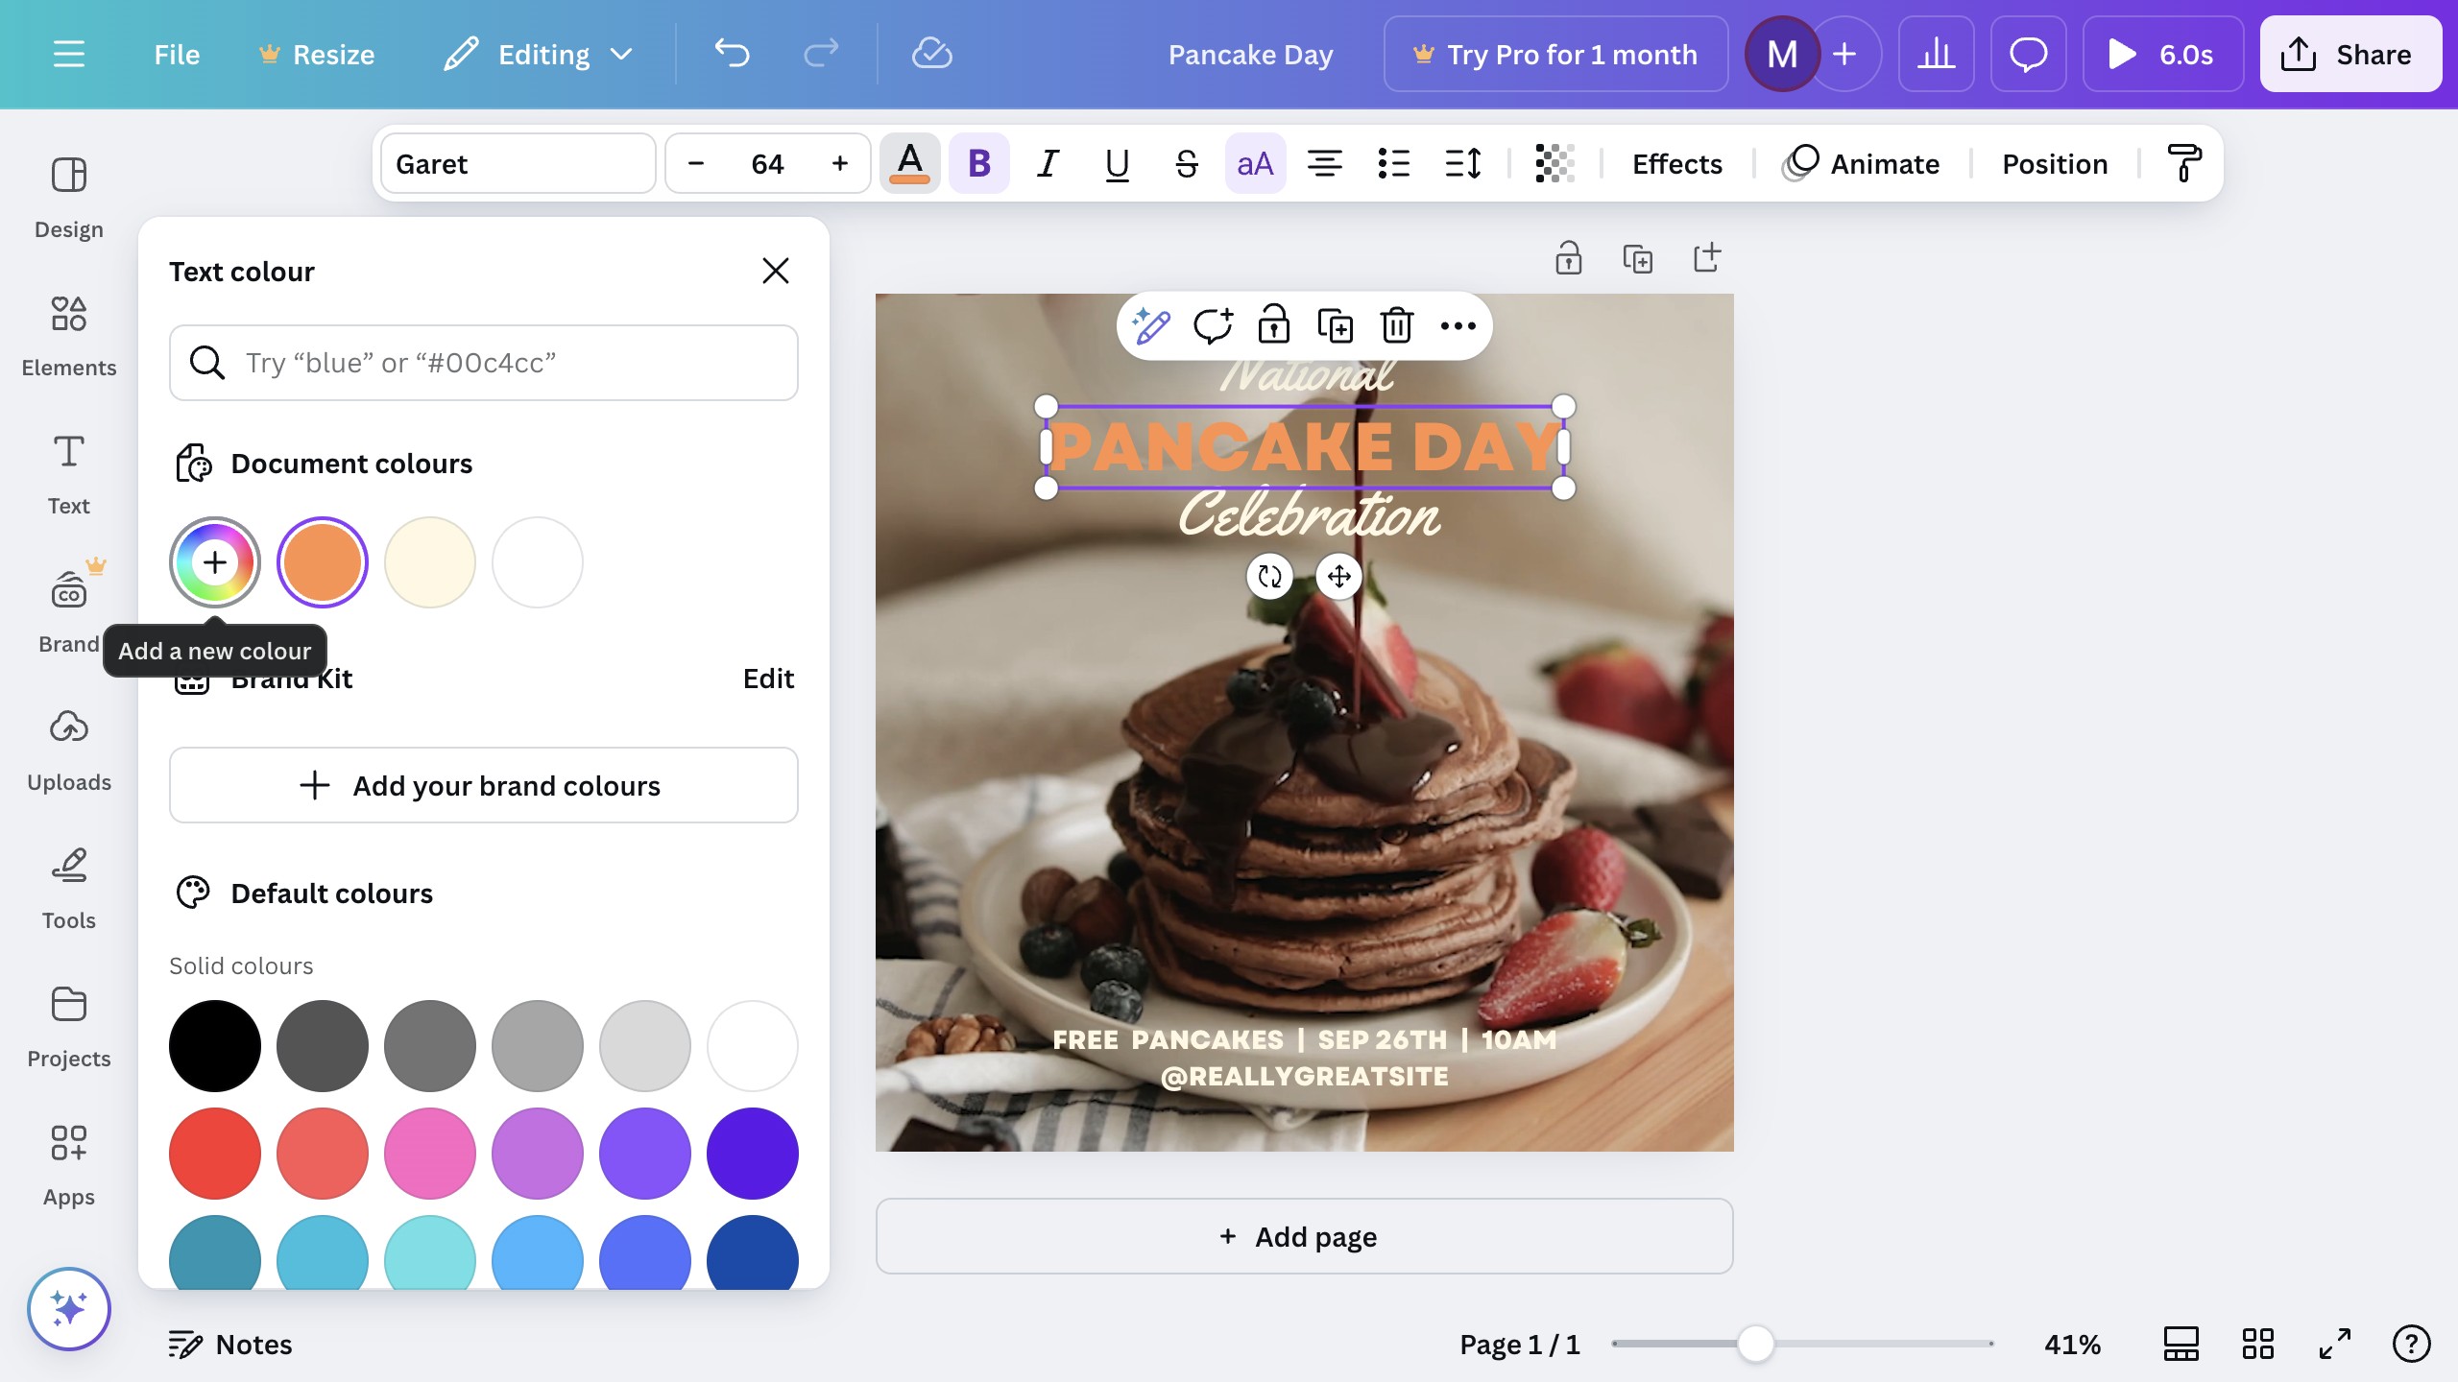Open Magic Write on floating toolbar
The width and height of the screenshot is (2458, 1382).
[x=1150, y=326]
